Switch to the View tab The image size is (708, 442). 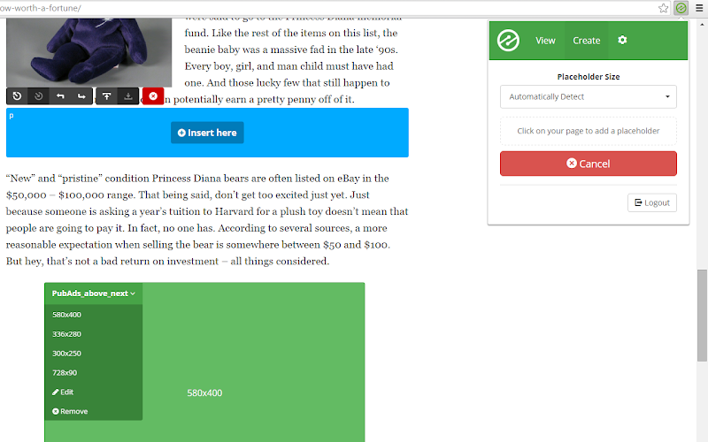coord(545,41)
